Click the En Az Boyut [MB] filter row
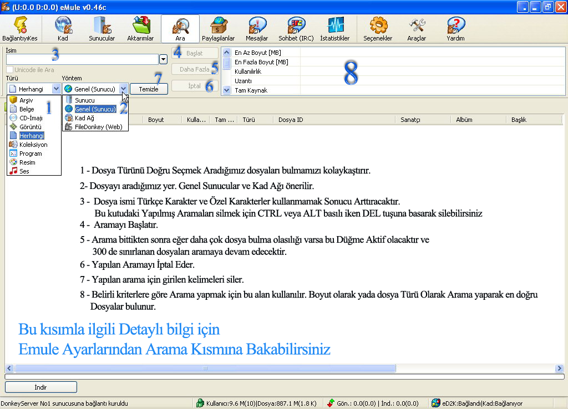568x409 pixels. 398,53
